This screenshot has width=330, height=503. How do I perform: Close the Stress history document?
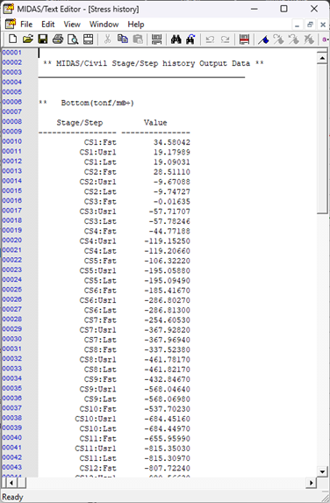323,25
